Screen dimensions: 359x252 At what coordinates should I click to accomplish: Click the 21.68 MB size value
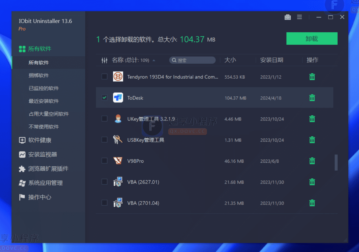click(234, 182)
